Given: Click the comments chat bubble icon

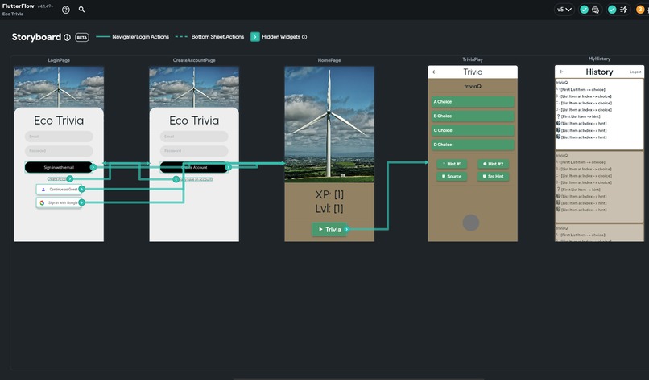Looking at the screenshot, I should (x=595, y=10).
